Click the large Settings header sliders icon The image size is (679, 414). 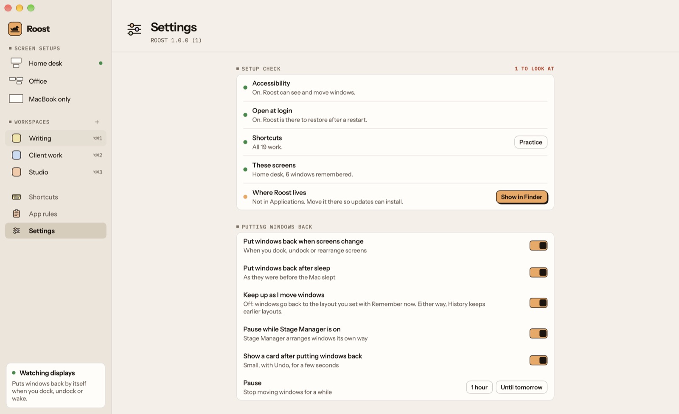[x=134, y=29]
